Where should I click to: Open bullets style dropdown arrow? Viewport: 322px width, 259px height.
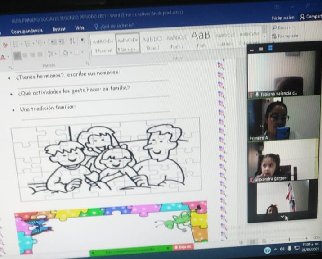(x=21, y=44)
